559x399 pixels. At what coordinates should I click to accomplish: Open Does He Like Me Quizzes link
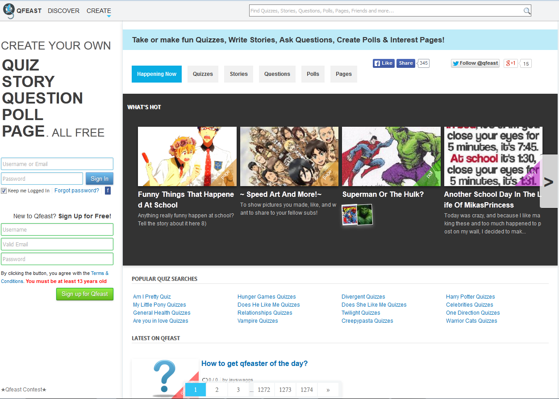269,305
